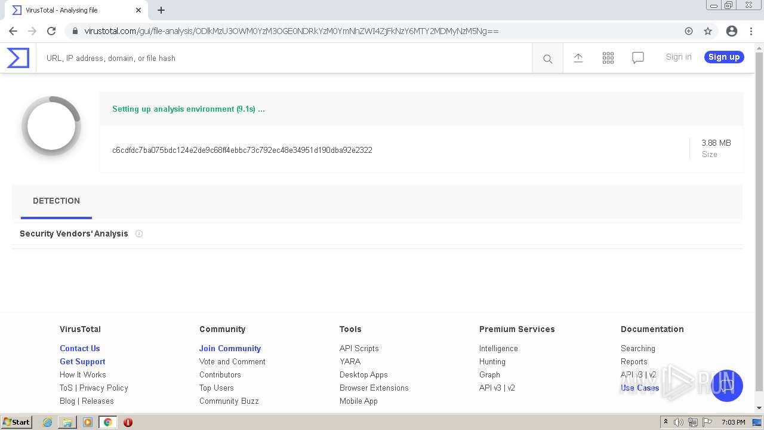Open the Chrome profile avatar icon
Image resolution: width=764 pixels, height=430 pixels.
coord(731,31)
